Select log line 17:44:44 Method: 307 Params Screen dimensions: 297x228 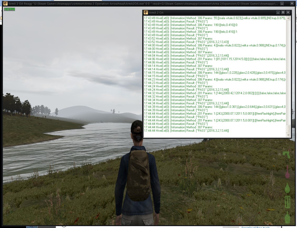point(178,127)
